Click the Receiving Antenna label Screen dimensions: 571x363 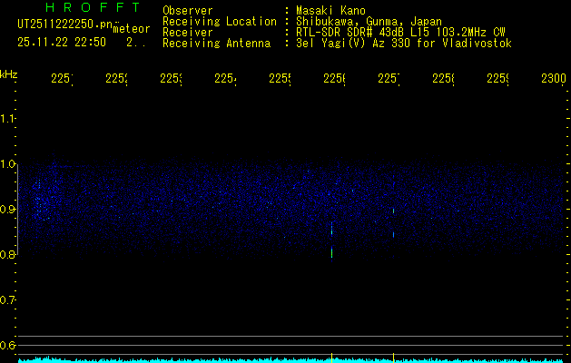coord(217,44)
